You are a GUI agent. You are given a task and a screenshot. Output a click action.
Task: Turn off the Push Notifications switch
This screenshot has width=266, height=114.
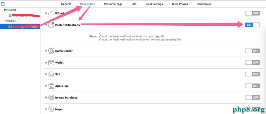coord(252,25)
